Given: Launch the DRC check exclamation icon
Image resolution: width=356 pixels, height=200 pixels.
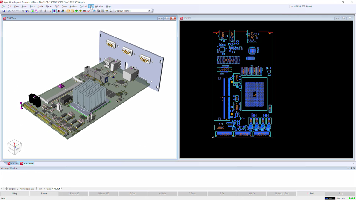Looking at the screenshot, I should coord(80,11).
